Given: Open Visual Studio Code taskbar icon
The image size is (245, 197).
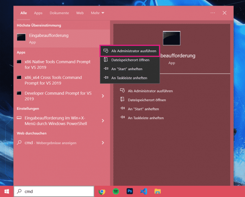Looking at the screenshot, I should 143,192.
